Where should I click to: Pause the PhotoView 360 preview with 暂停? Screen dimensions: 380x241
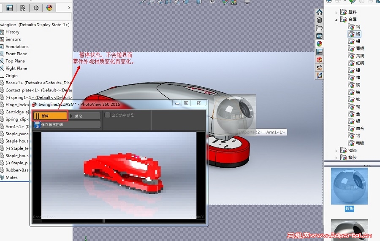[50, 116]
